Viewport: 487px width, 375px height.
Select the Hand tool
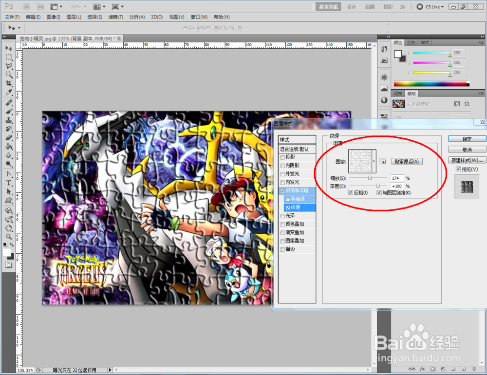tap(9, 228)
